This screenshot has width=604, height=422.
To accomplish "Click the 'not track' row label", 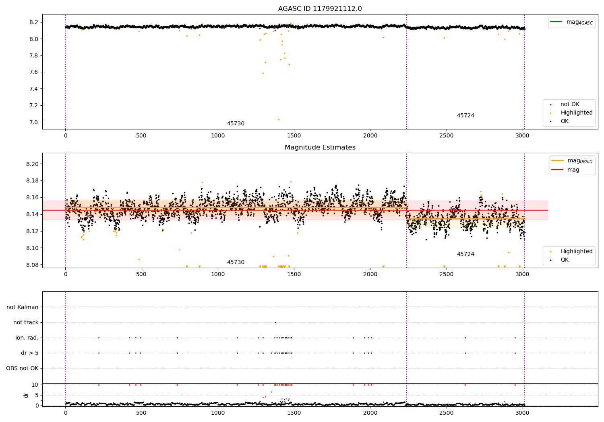I will (x=26, y=322).
